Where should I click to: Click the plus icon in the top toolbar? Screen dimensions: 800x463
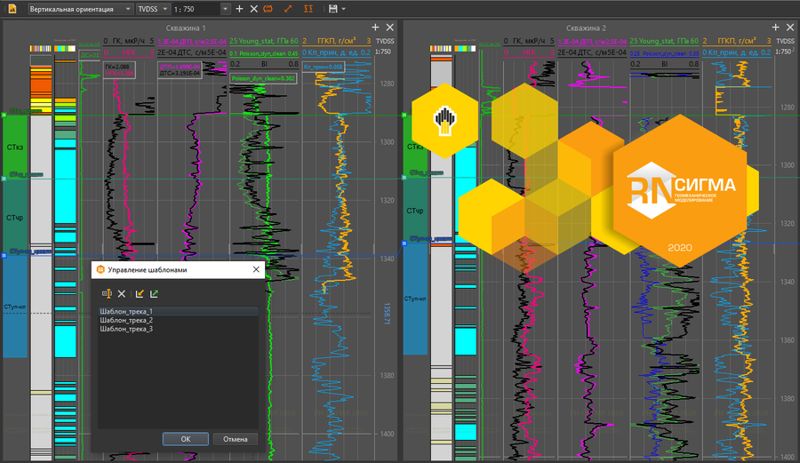coord(240,8)
